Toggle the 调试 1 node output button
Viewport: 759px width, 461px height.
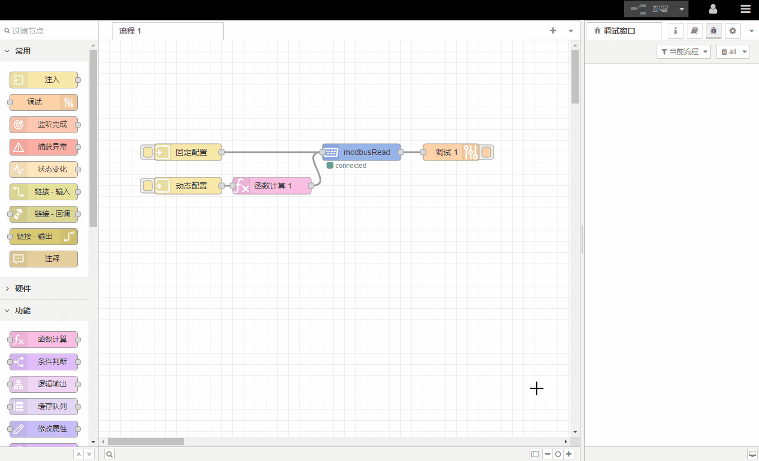point(487,152)
